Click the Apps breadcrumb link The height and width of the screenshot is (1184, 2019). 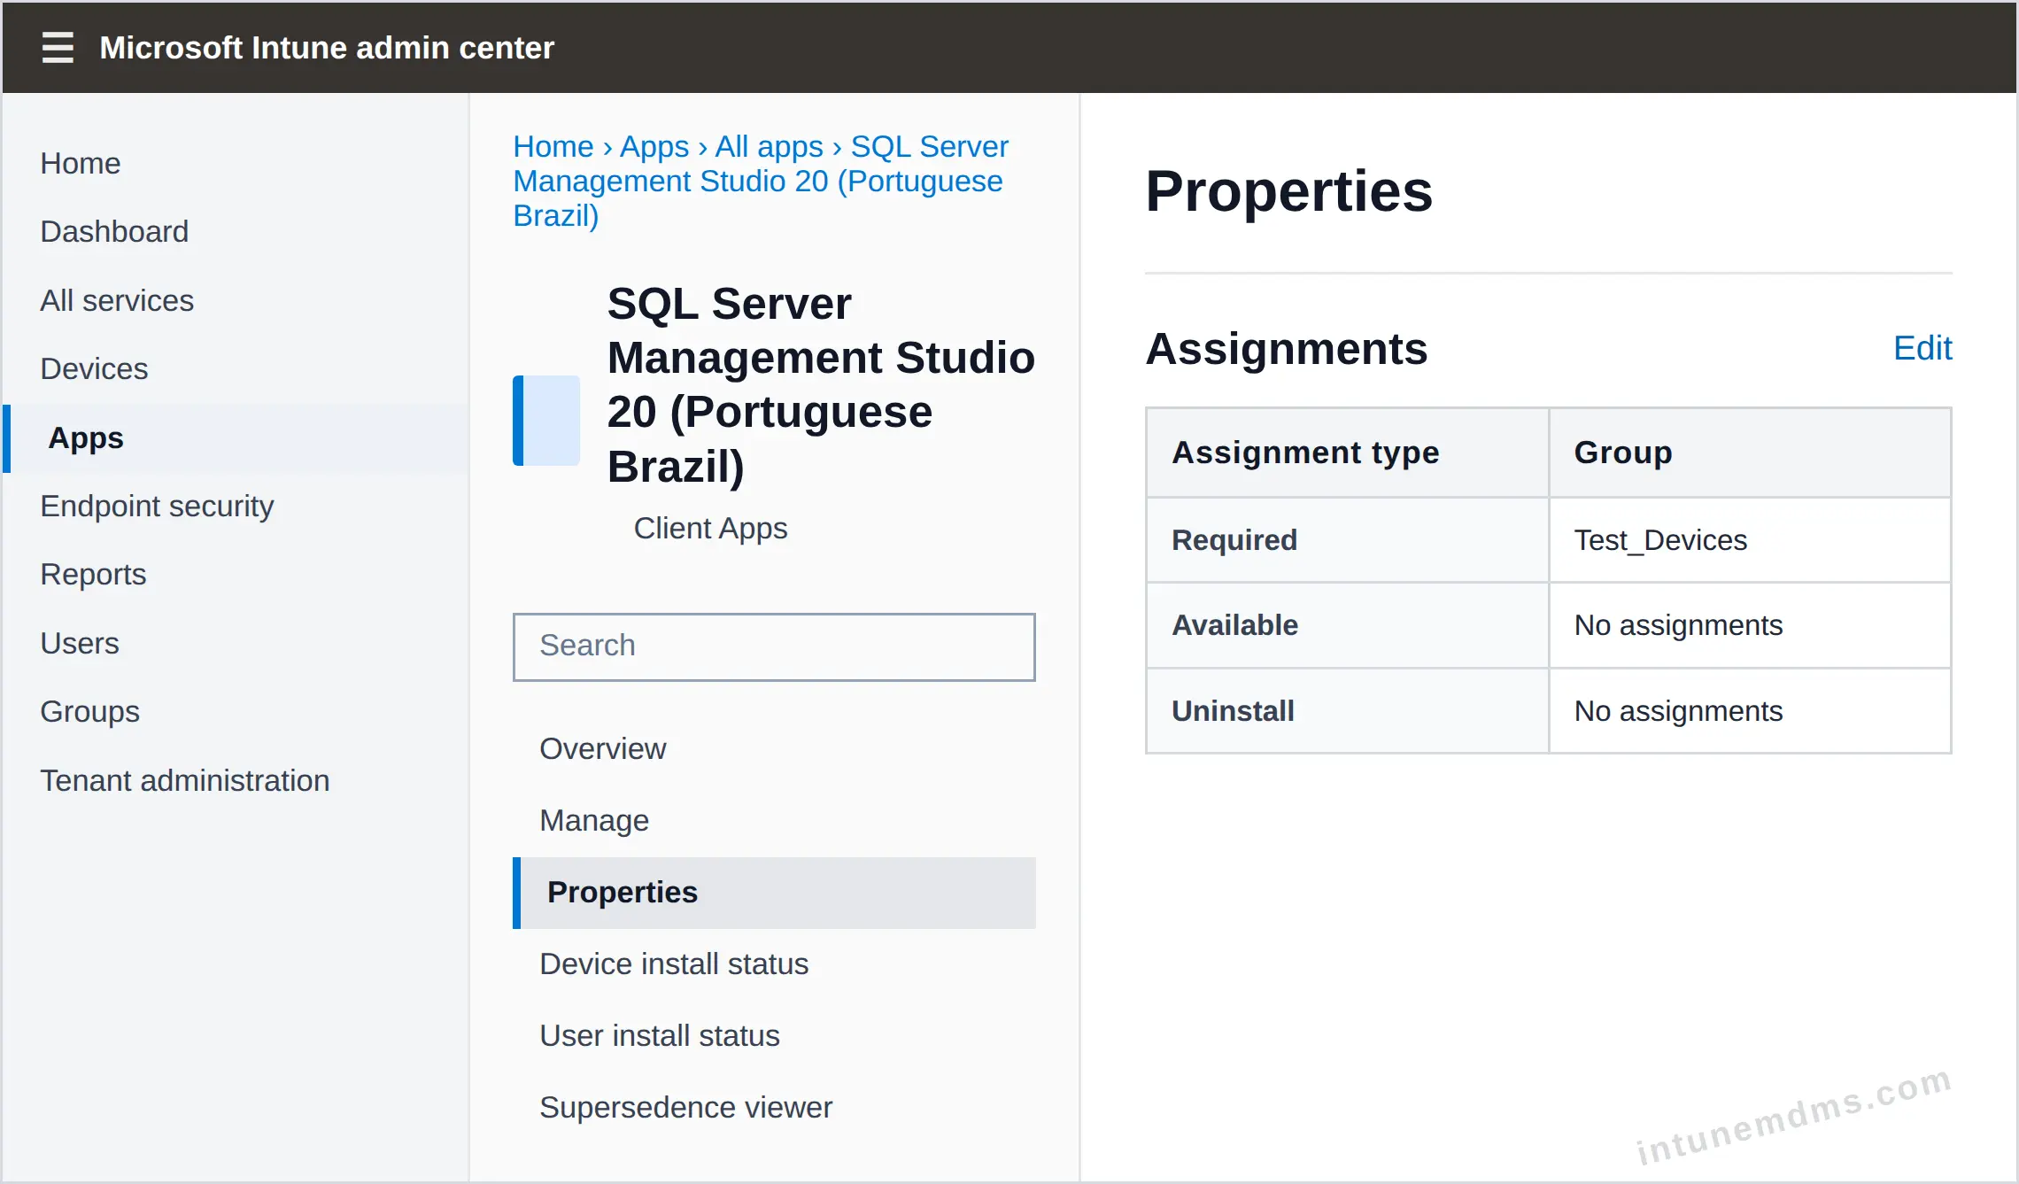pyautogui.click(x=654, y=146)
